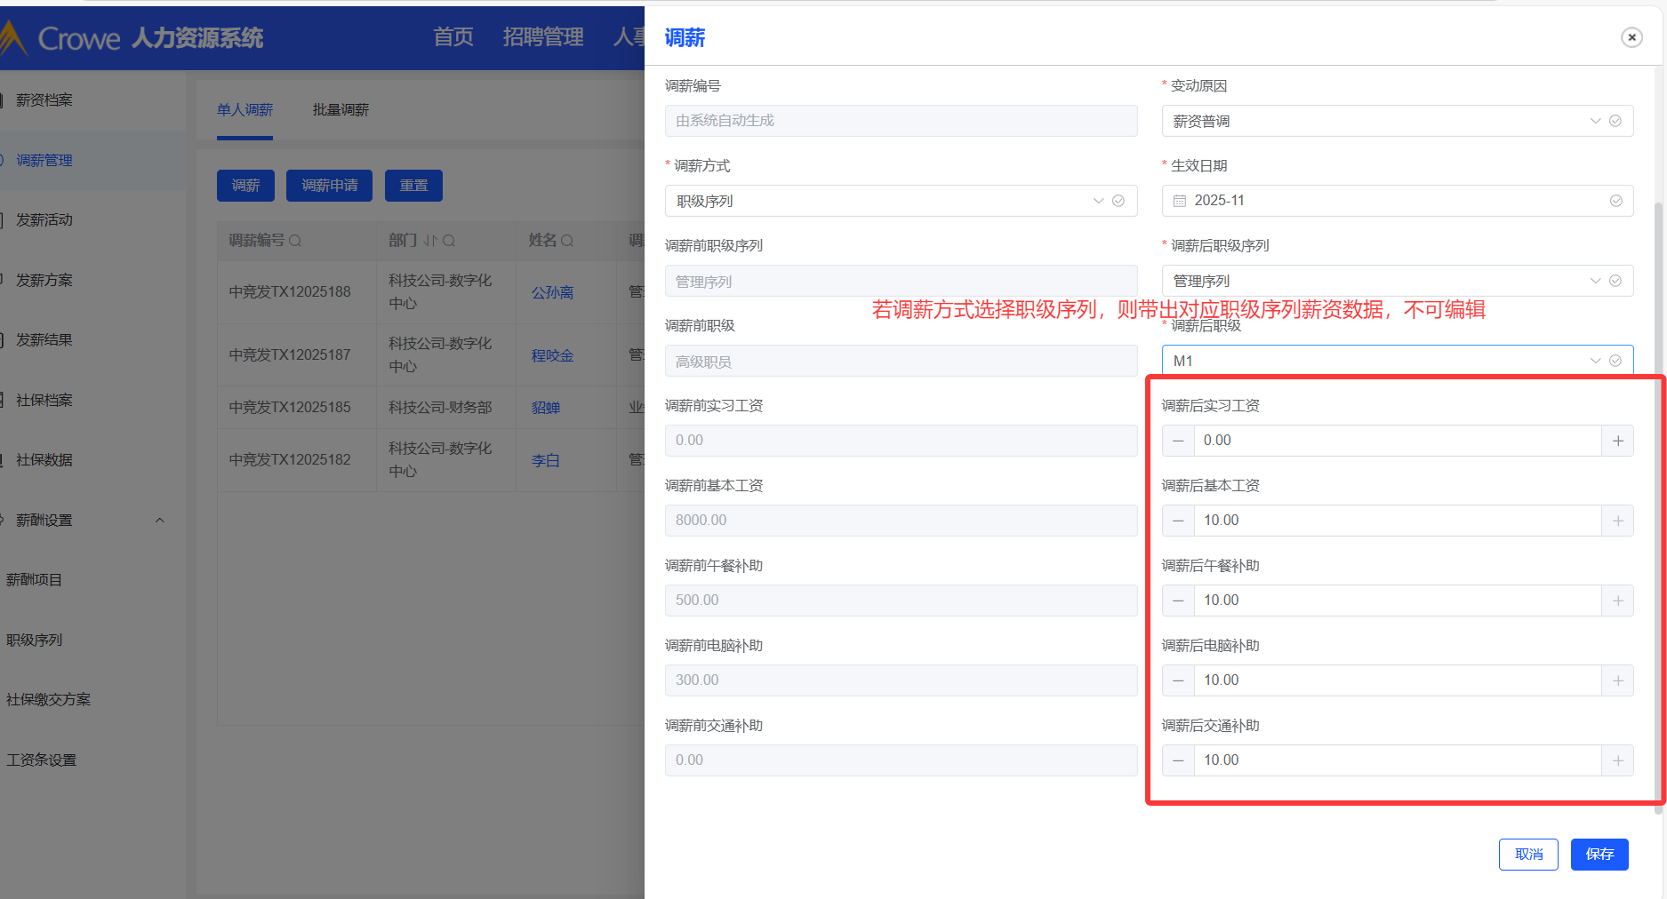The image size is (1667, 899).
Task: Click the 调薪申请 button
Action: [x=329, y=186]
